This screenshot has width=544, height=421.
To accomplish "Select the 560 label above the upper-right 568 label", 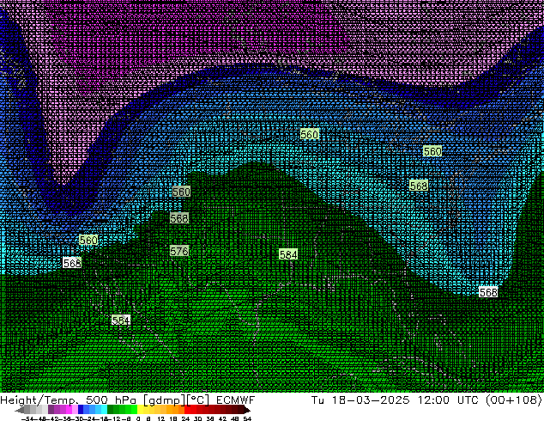I will (x=432, y=151).
